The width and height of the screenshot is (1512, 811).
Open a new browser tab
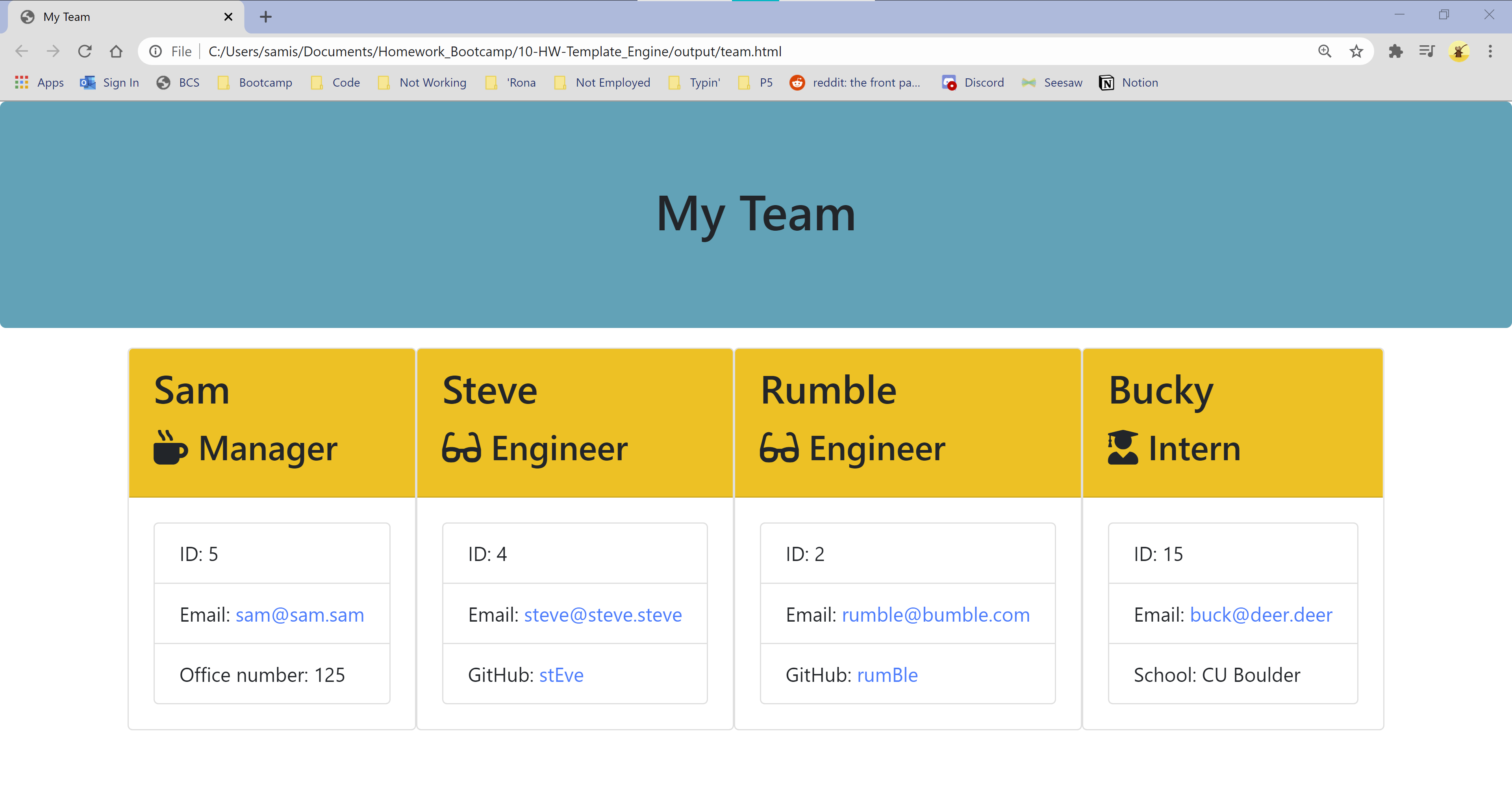265,17
